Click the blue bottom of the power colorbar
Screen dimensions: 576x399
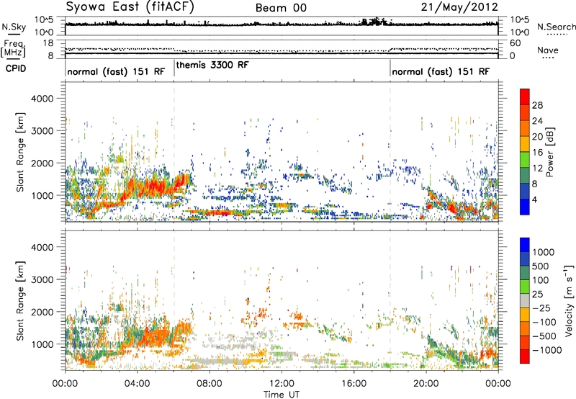click(x=525, y=207)
